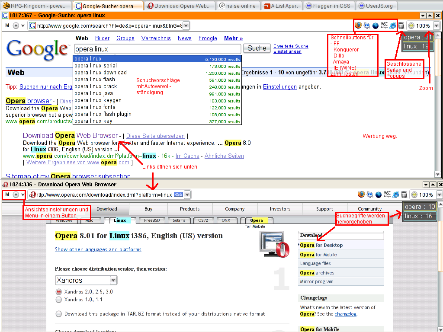
Task: Click Dillo globe icon in Opera download window
Action: coord(378,195)
